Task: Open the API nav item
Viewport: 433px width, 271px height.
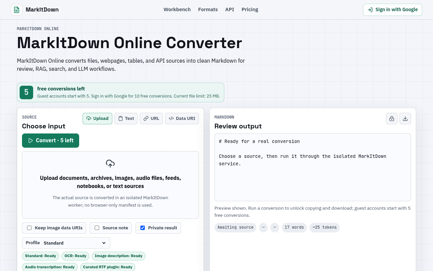Action: click(230, 9)
